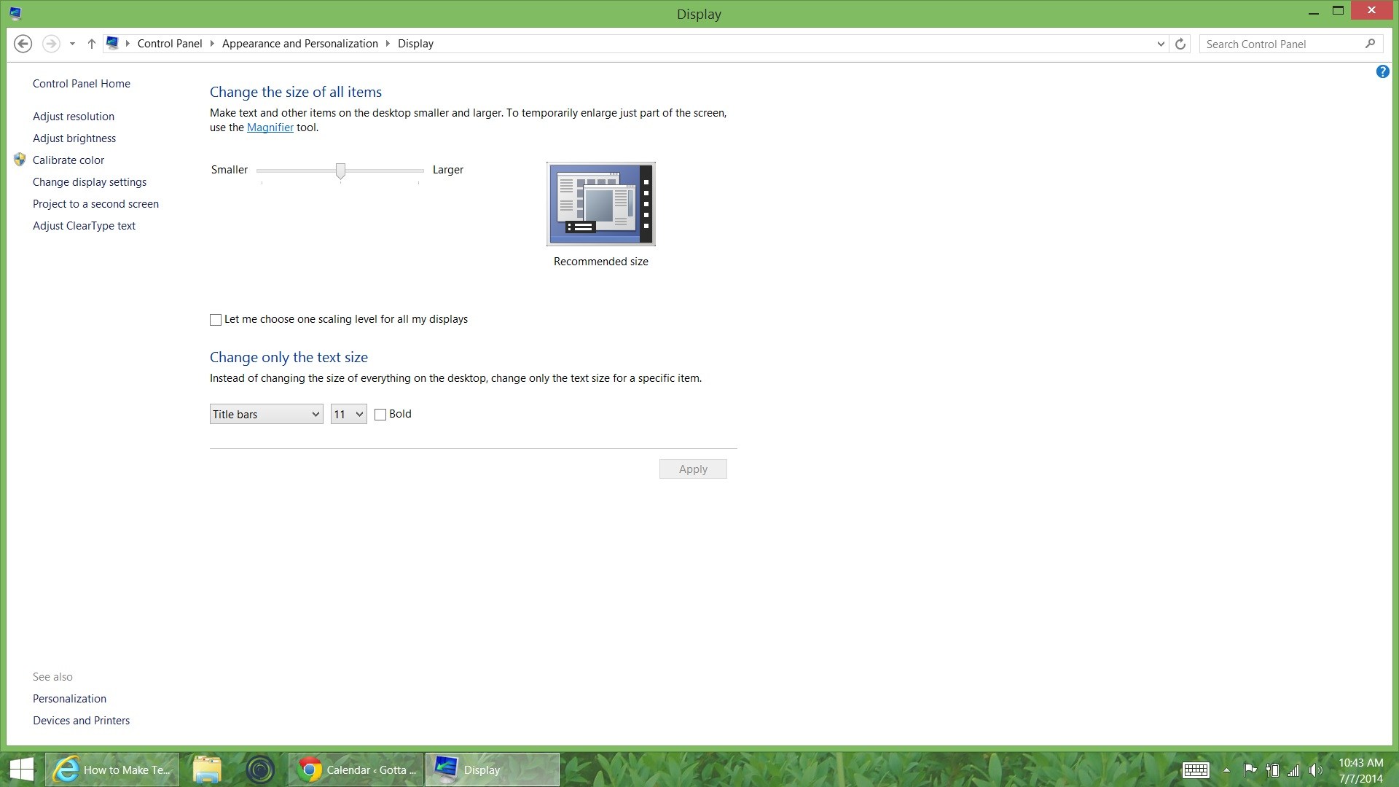
Task: Open the Magnifier link
Action: 270,128
